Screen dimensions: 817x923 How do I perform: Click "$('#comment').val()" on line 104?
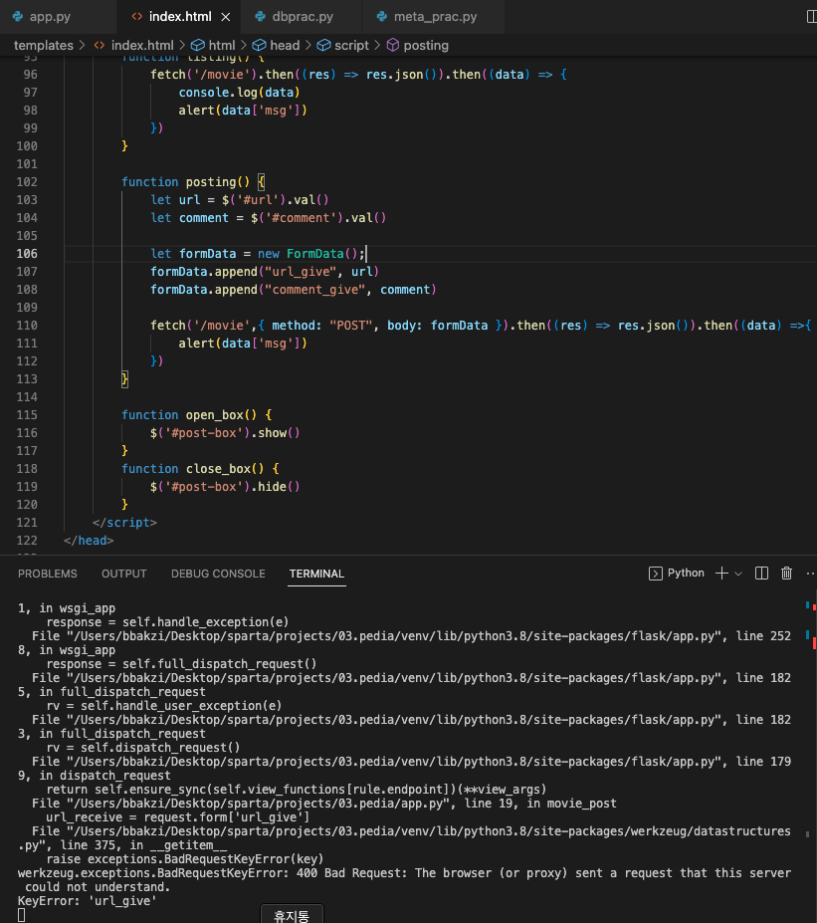(x=318, y=218)
